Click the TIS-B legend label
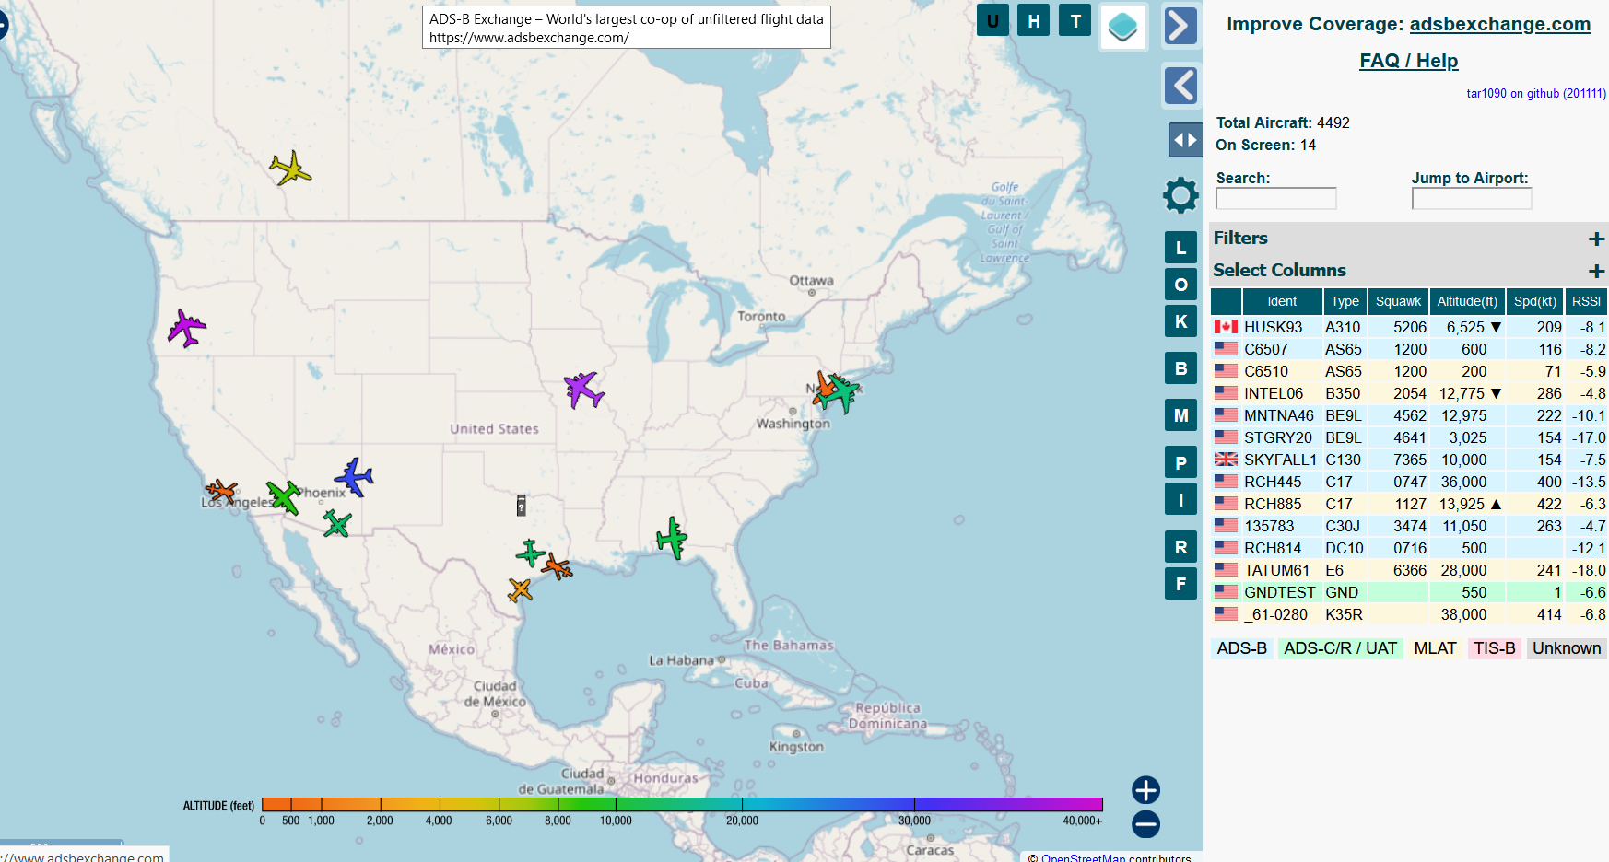Screen dimensions: 1609x862 click(x=1494, y=648)
